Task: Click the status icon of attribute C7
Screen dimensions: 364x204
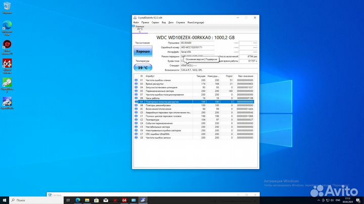Action: [136, 134]
